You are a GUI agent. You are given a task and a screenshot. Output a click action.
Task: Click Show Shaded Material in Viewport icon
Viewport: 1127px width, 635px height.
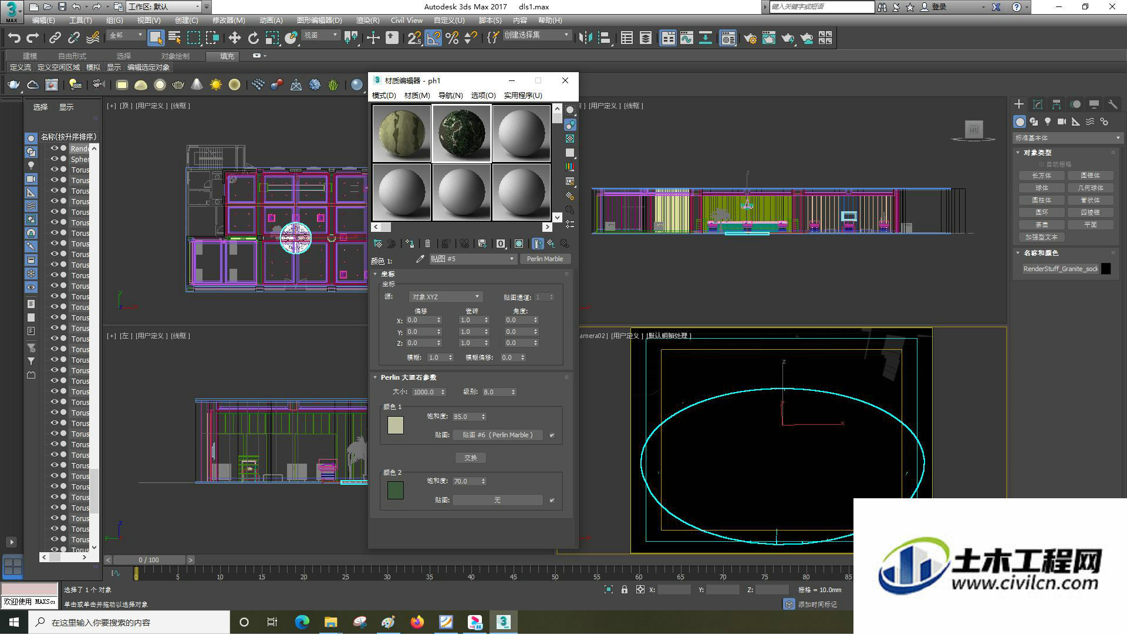(x=519, y=244)
